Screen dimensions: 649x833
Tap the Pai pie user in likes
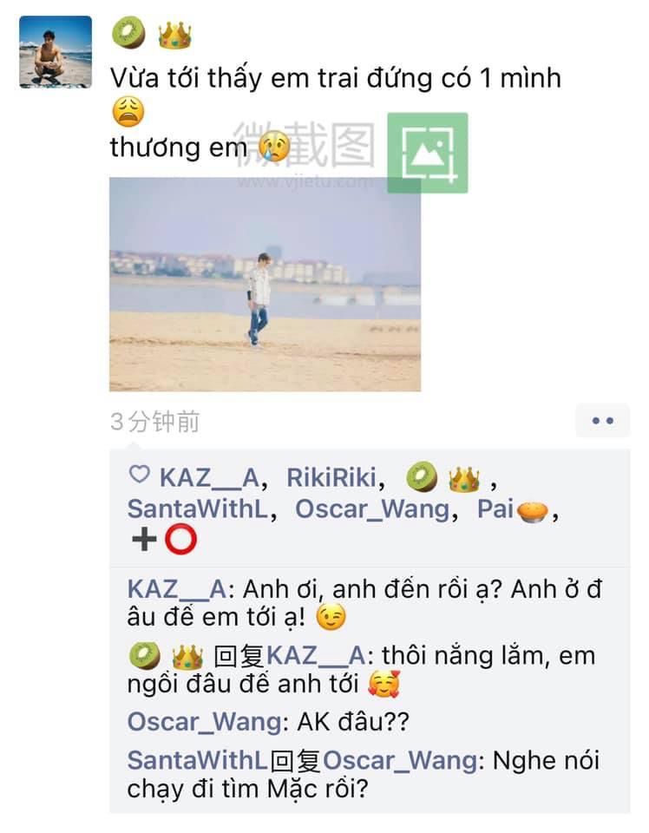click(513, 509)
